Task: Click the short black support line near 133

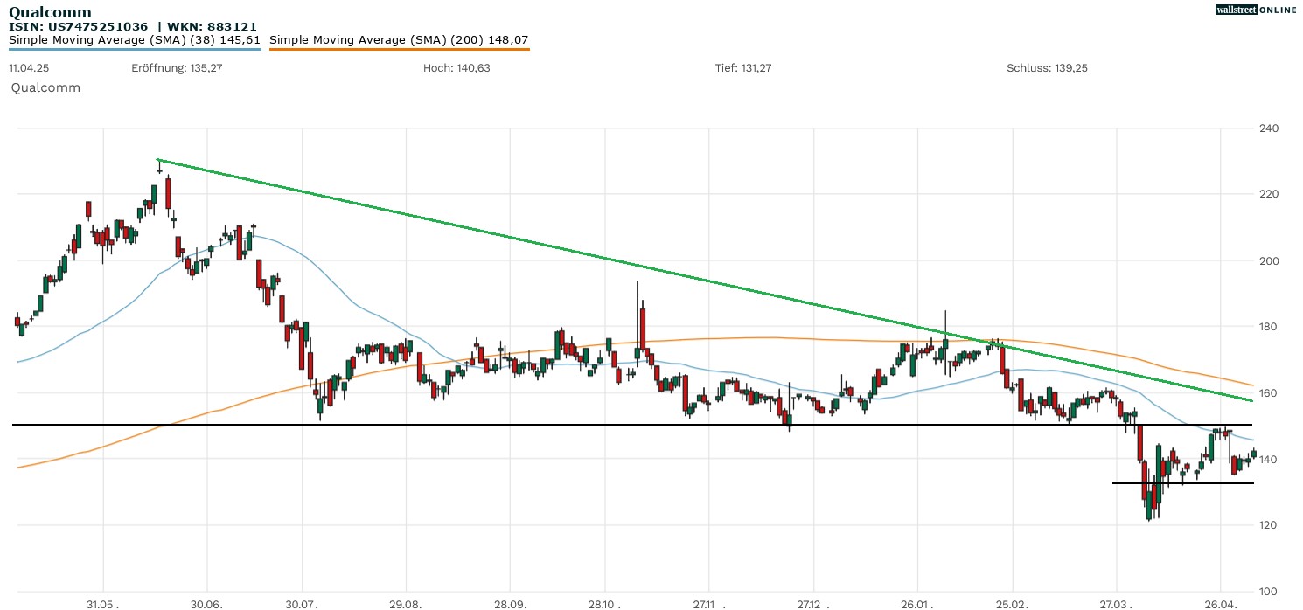Action: coord(1182,482)
